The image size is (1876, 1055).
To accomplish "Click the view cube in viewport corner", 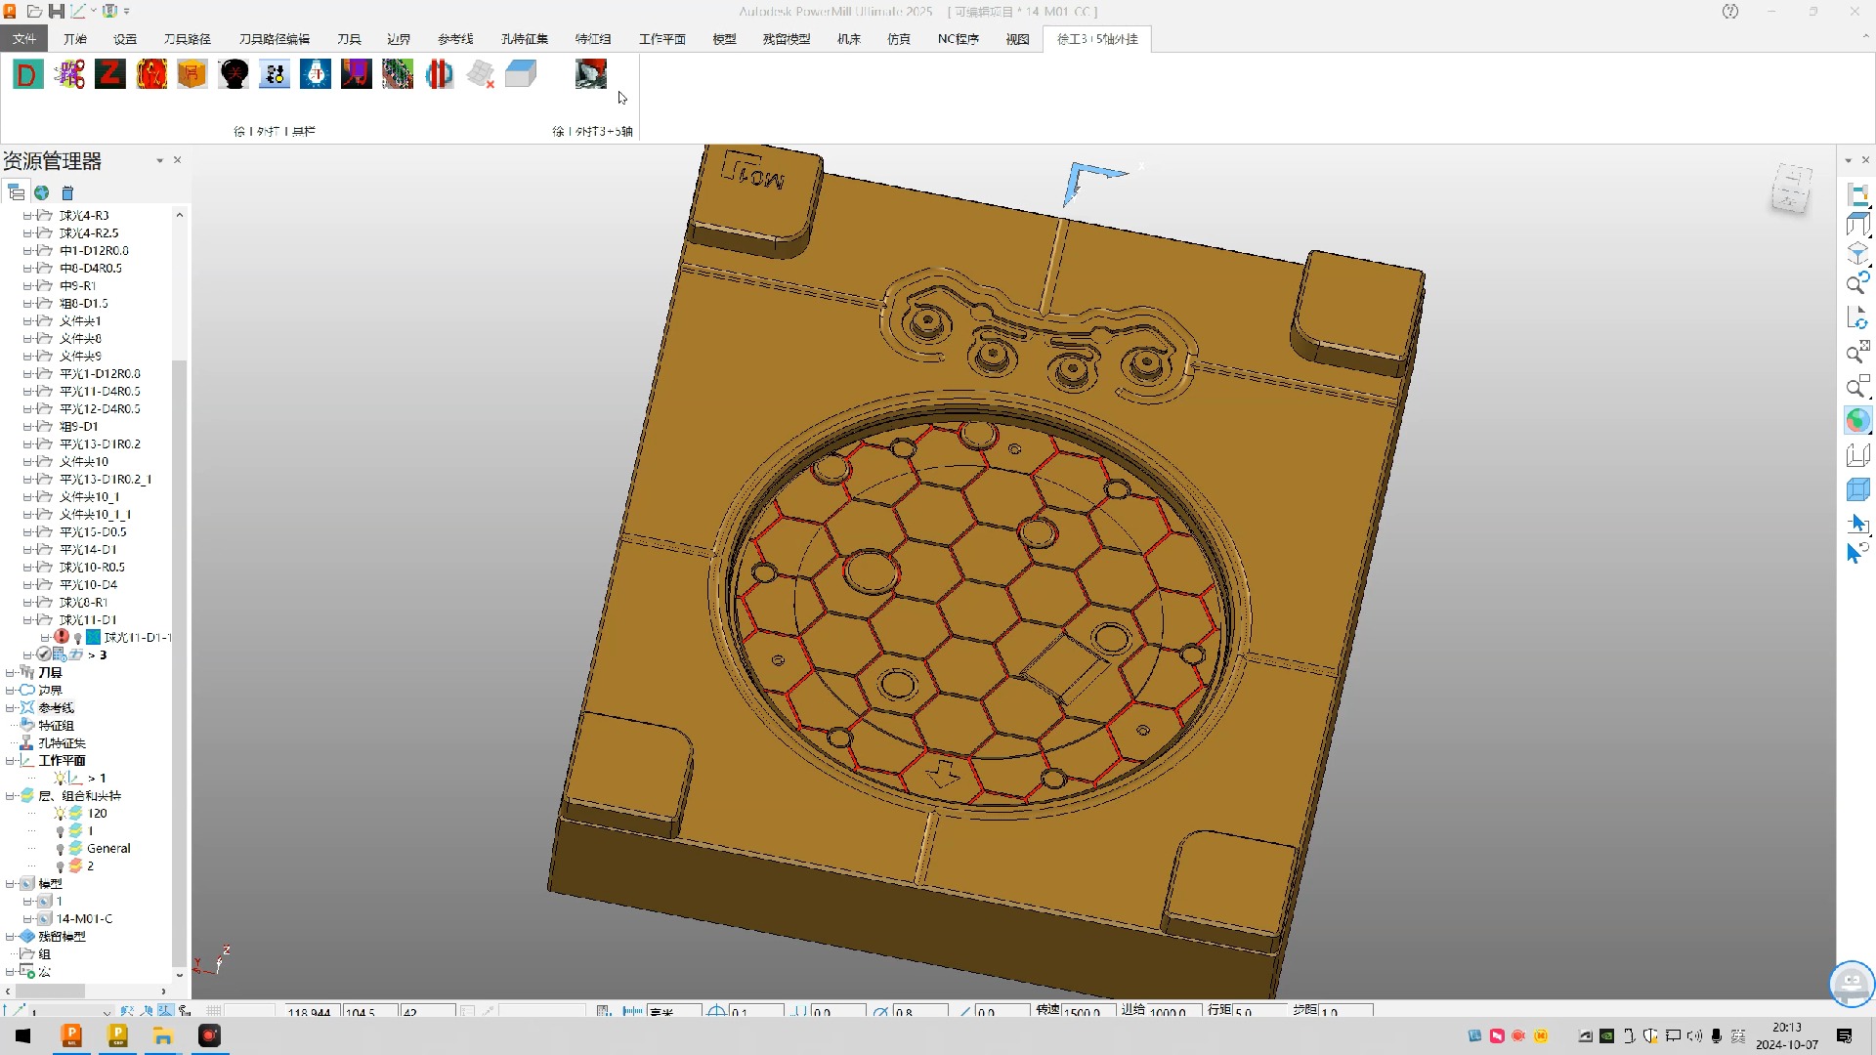I will [x=1792, y=189].
